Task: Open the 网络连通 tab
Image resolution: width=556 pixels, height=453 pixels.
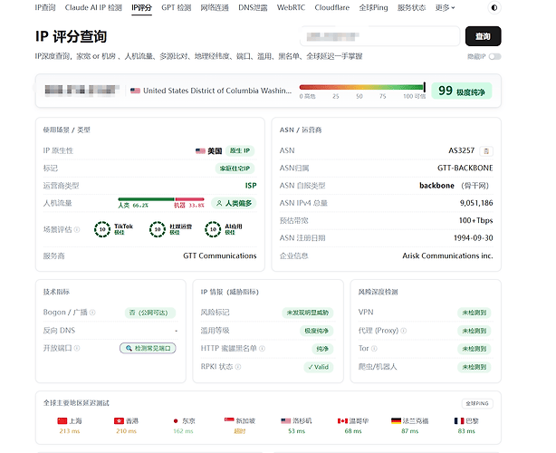Action: pyautogui.click(x=215, y=8)
